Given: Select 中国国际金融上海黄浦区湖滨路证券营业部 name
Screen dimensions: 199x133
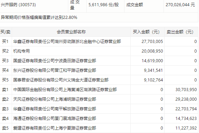Looking at the screenshot, I should 65,90.
